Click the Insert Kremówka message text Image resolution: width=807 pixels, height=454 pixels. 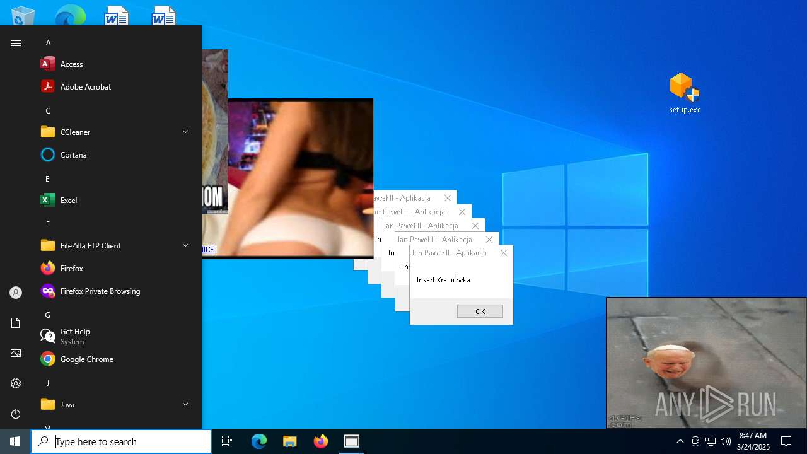click(x=443, y=280)
